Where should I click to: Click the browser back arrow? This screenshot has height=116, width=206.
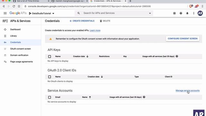4,6
